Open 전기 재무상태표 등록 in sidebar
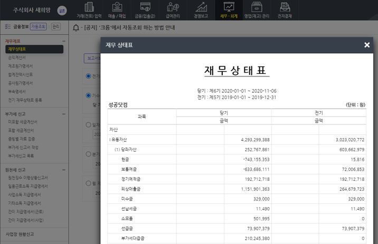The width and height of the screenshot is (378, 244). [x=25, y=100]
